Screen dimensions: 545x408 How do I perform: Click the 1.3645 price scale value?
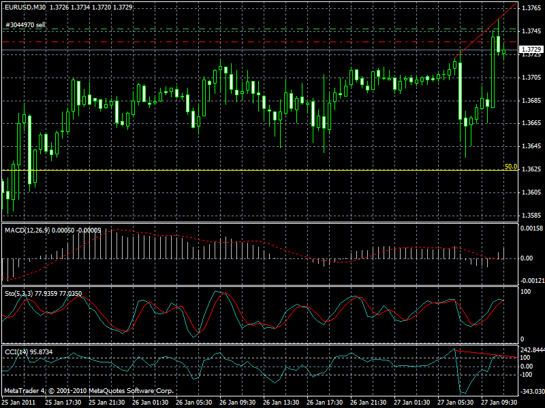point(531,146)
